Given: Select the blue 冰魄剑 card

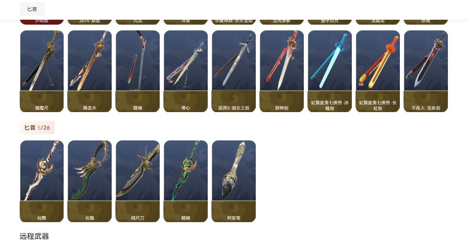Looking at the screenshot, I should [330, 71].
